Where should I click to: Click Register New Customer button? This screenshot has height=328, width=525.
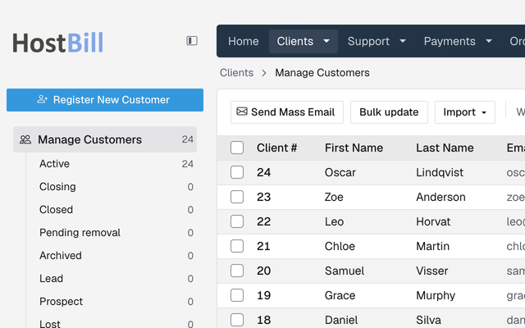click(105, 100)
